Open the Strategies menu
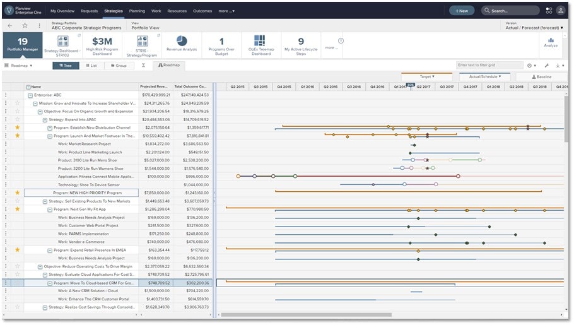Image resolution: width=574 pixels, height=325 pixels. tap(114, 11)
